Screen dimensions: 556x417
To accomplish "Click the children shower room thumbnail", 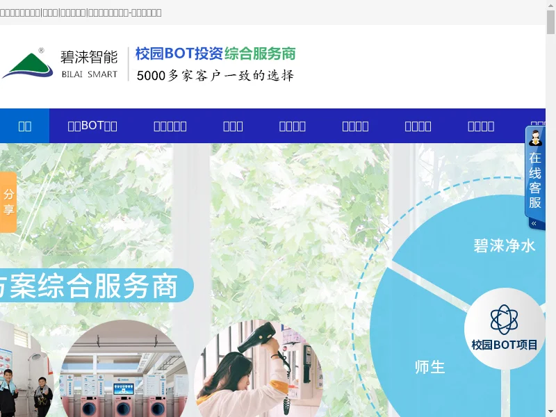I will pyautogui.click(x=26, y=369).
